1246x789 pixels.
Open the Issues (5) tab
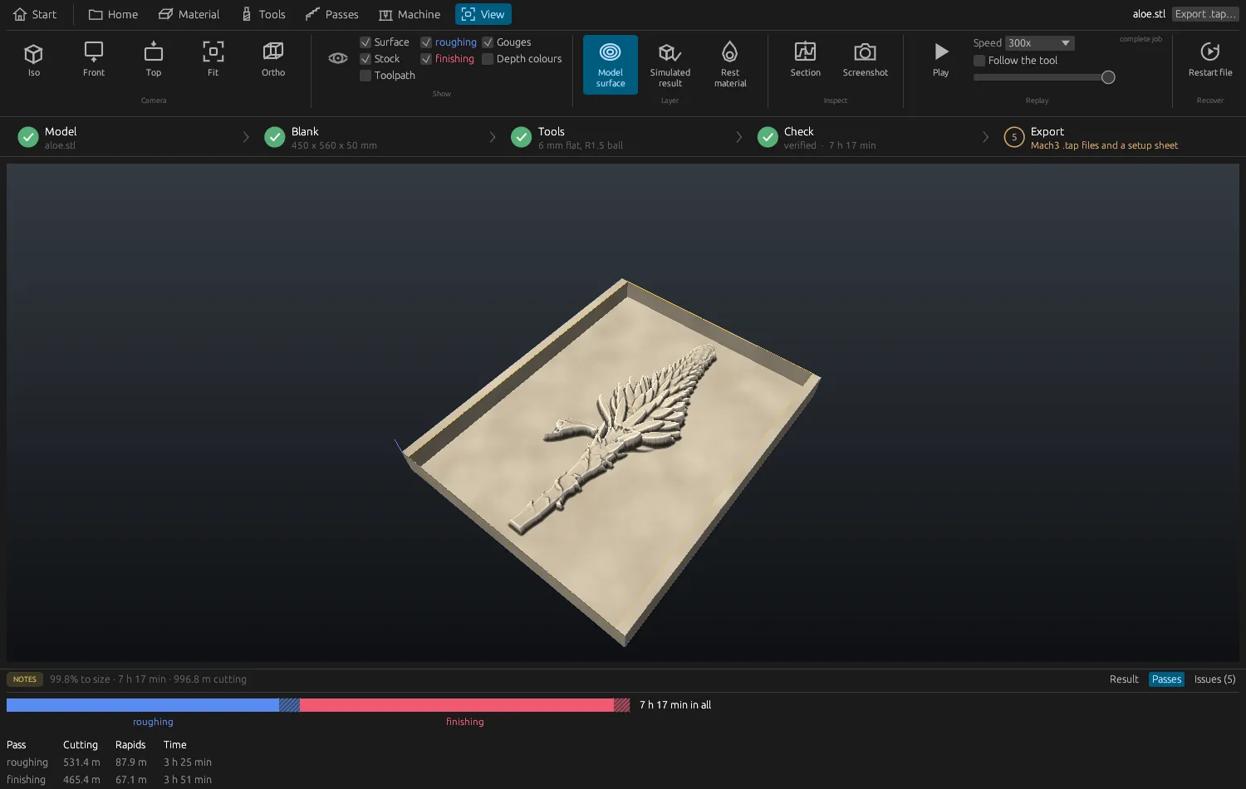pos(1214,679)
